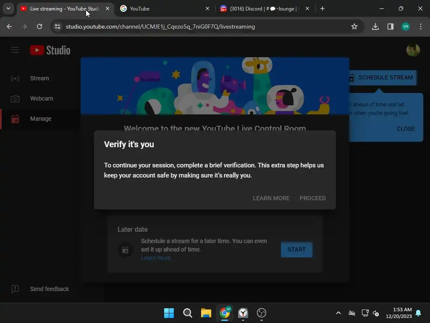Screen dimensions: 430x323
Task: Close the Discord browser tab
Action: pyautogui.click(x=307, y=9)
